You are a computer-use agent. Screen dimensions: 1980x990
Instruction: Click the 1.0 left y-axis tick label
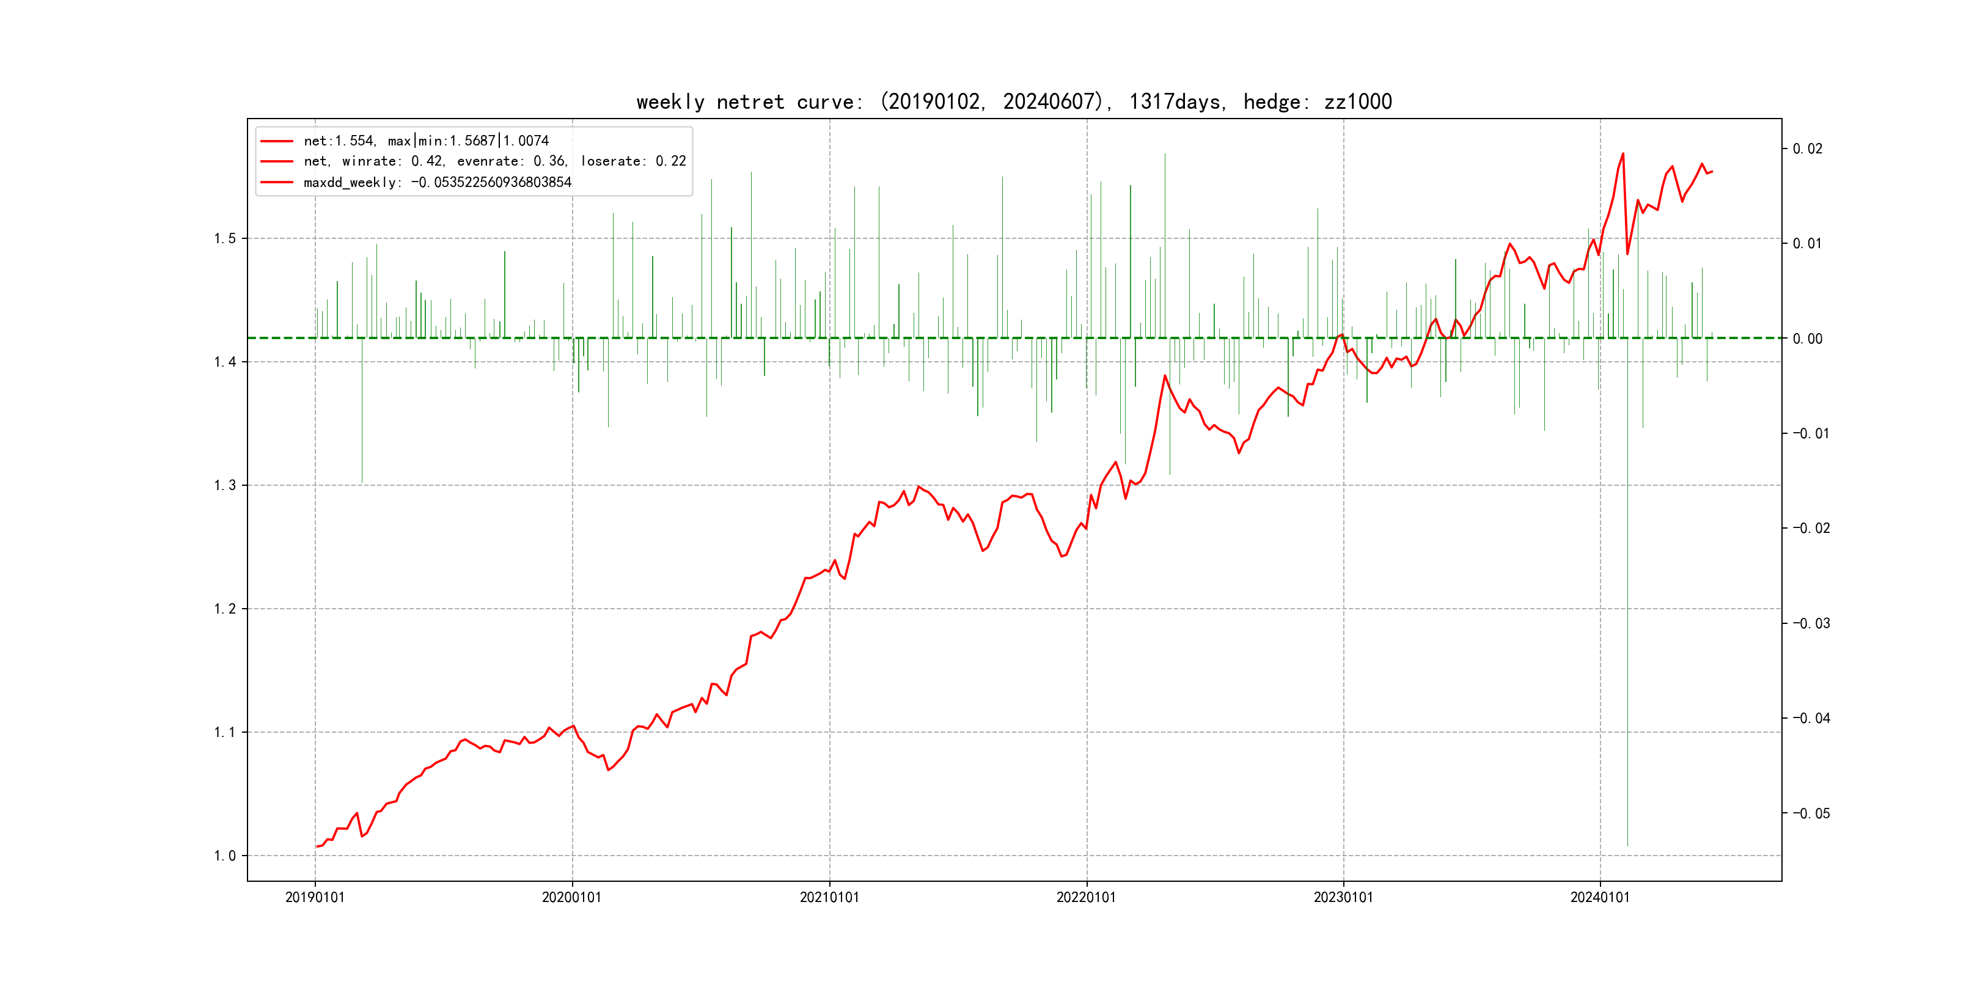[x=226, y=856]
